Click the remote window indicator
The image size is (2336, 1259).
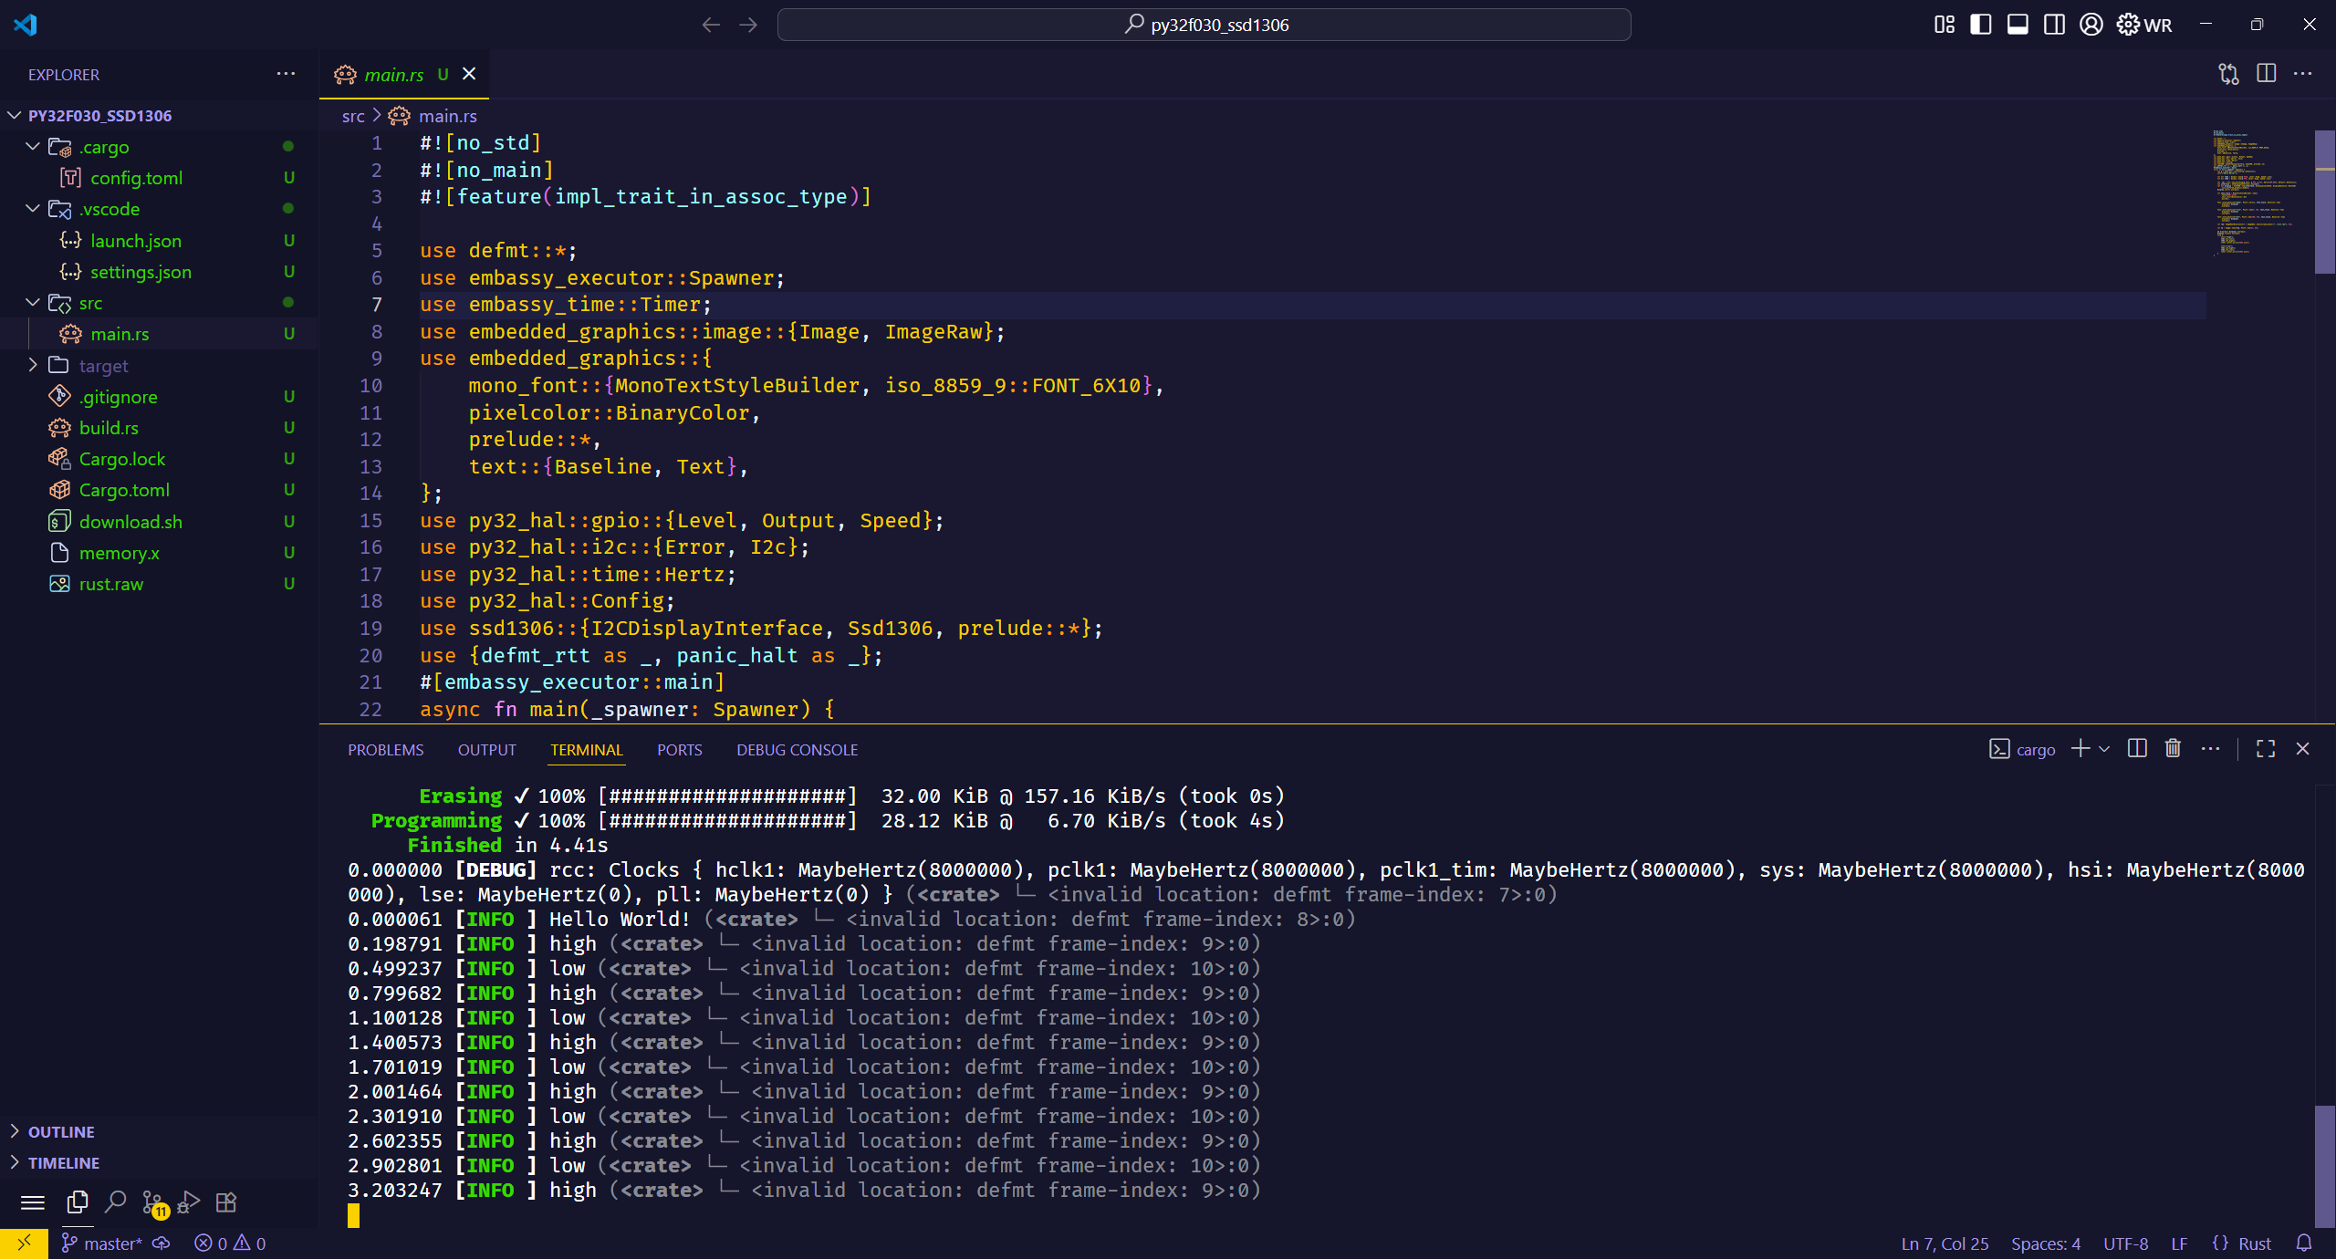click(24, 1243)
